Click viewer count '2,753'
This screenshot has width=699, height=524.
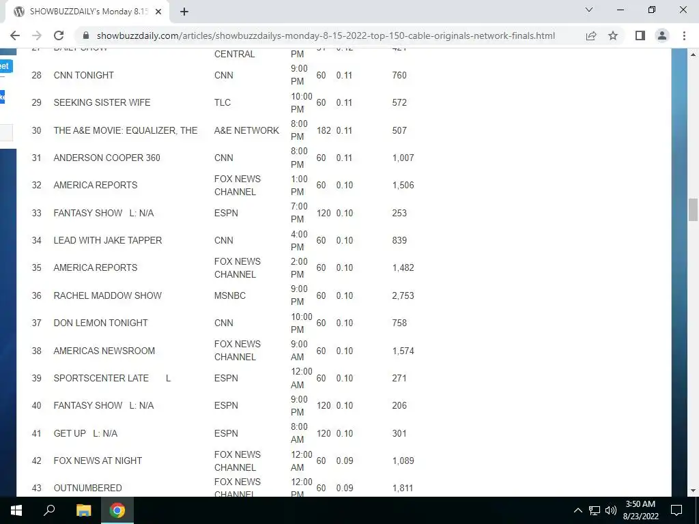click(403, 295)
